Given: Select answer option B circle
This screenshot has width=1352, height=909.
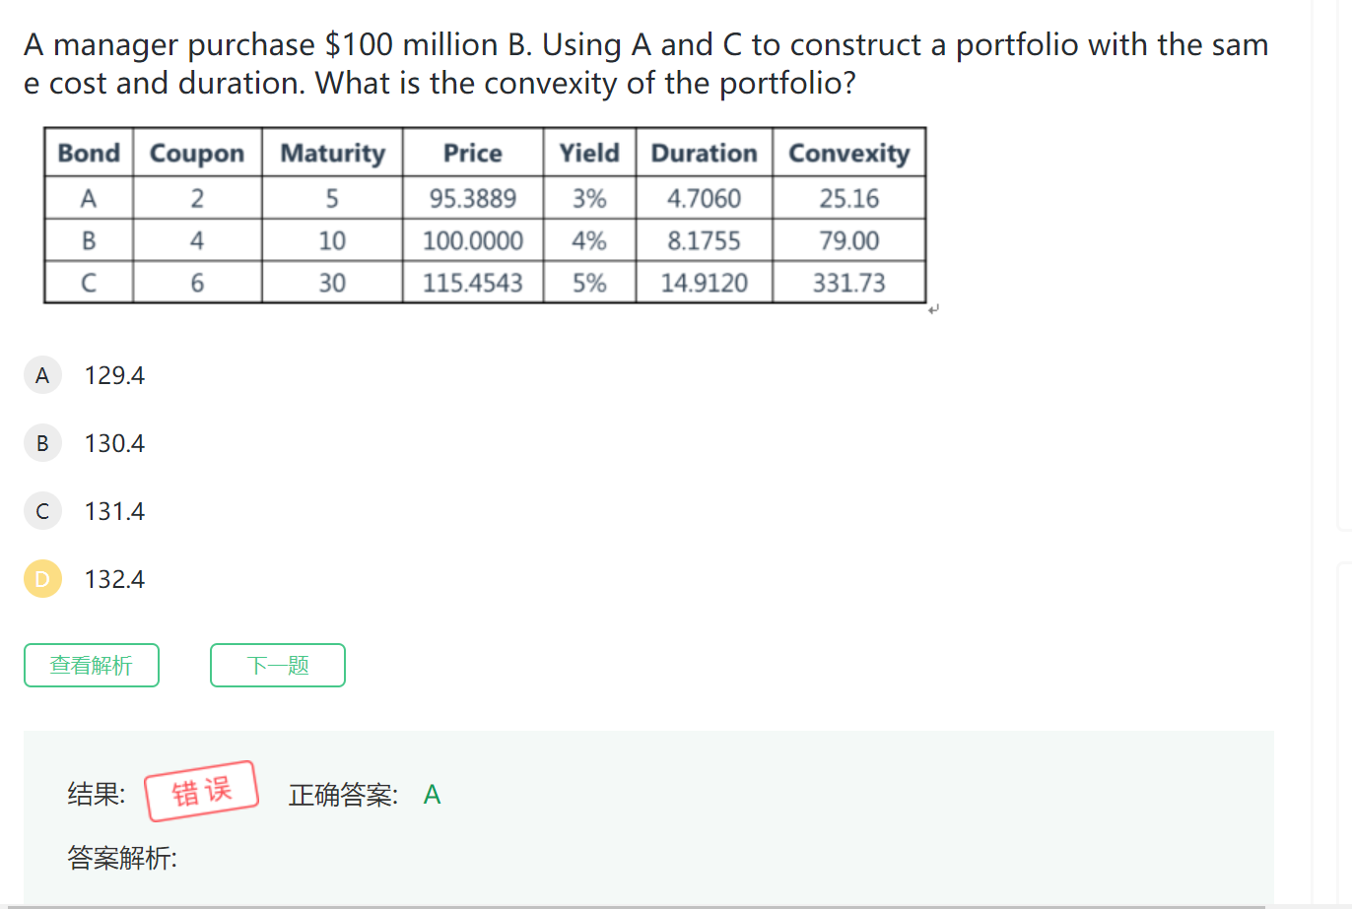Looking at the screenshot, I should 42,443.
